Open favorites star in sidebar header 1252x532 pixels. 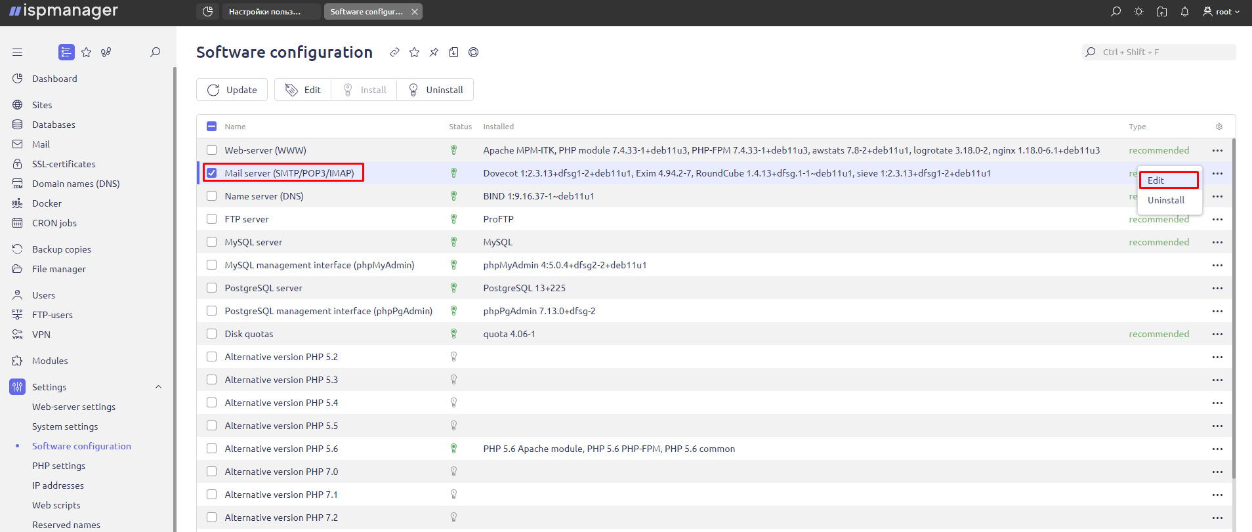pyautogui.click(x=87, y=52)
